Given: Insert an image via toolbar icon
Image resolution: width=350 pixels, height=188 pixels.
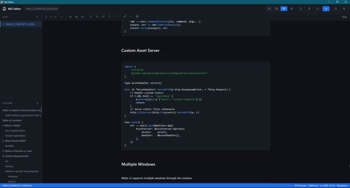Looking at the screenshot, I should coord(137,17).
